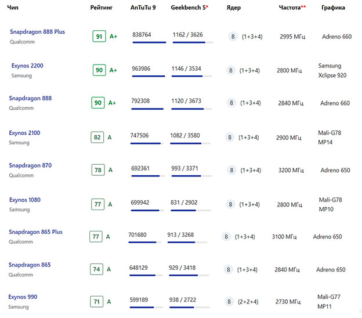Click the Exynos 990 core count 8 circle
362x318 pixels.
(229, 302)
